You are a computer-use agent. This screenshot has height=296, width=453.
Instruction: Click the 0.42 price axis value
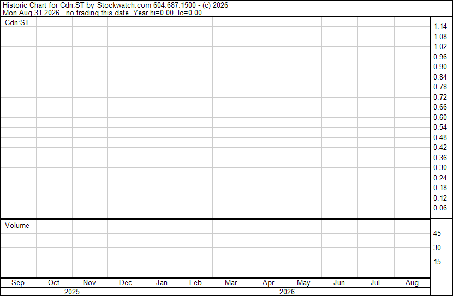click(x=440, y=147)
